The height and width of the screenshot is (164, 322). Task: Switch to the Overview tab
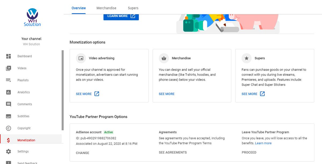[x=79, y=8]
